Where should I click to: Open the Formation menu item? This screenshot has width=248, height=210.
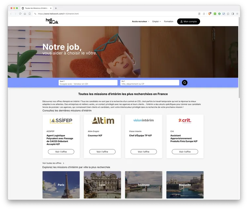169,21
